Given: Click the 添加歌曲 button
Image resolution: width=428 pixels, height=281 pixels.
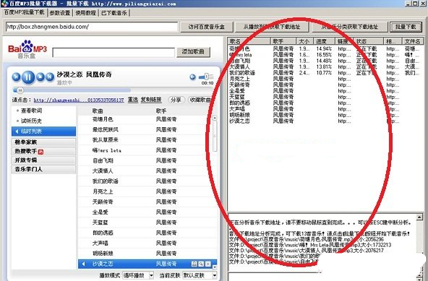Looking at the screenshot, I should 193,52.
